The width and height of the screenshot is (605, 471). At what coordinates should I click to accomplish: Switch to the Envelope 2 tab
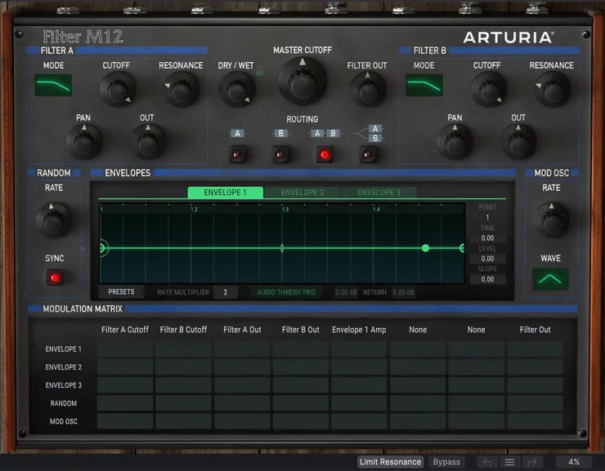[302, 193]
